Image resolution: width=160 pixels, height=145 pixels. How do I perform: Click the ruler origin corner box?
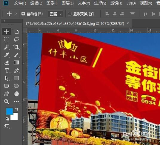click(x=25, y=30)
